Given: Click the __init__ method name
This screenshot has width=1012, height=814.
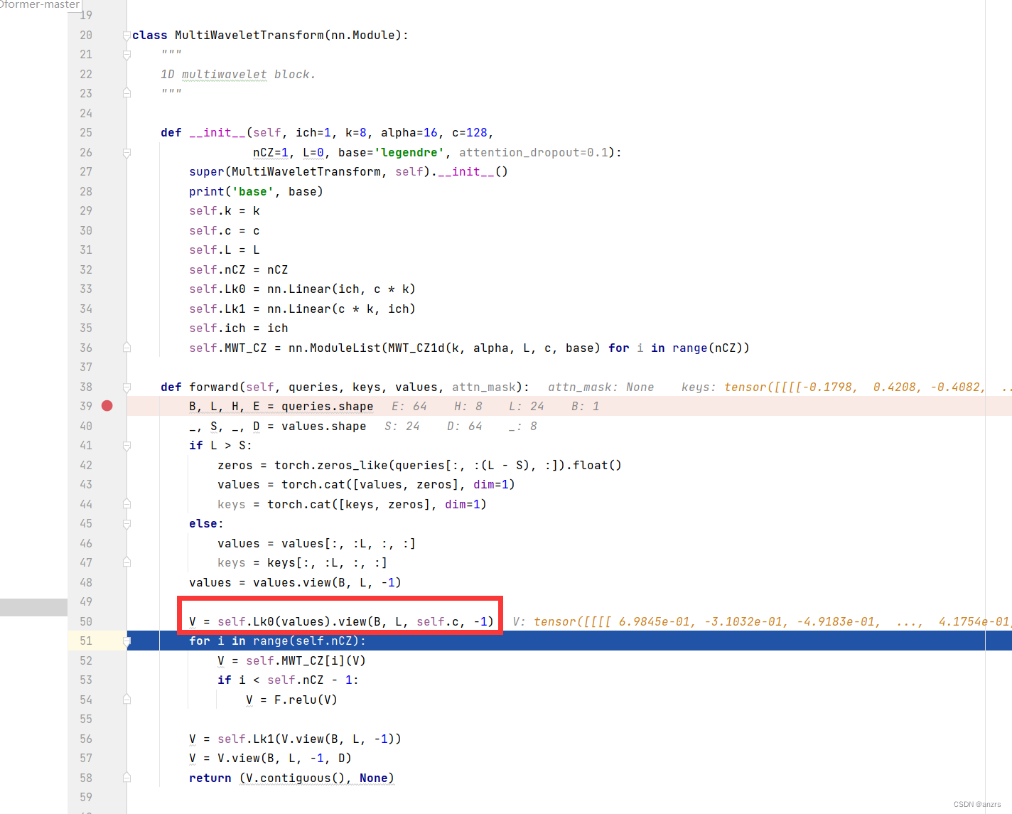Looking at the screenshot, I should [x=217, y=132].
